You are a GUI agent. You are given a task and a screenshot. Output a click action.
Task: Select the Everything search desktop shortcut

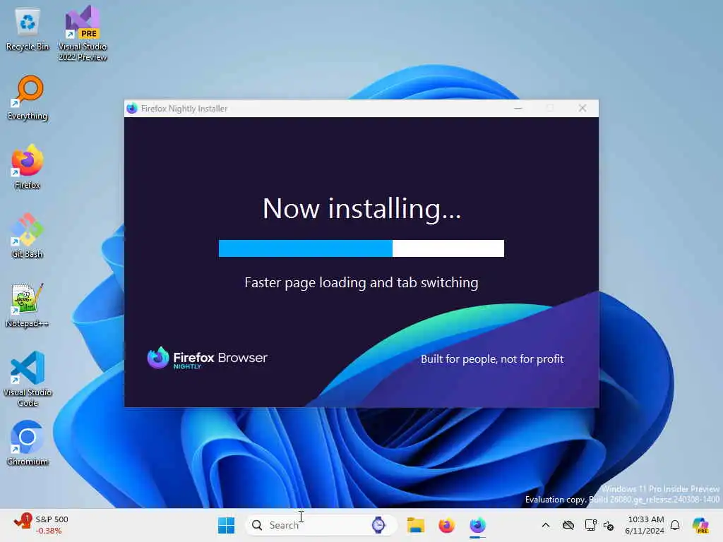tap(28, 97)
